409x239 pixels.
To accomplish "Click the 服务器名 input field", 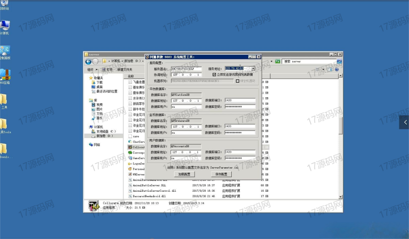I will [x=186, y=69].
